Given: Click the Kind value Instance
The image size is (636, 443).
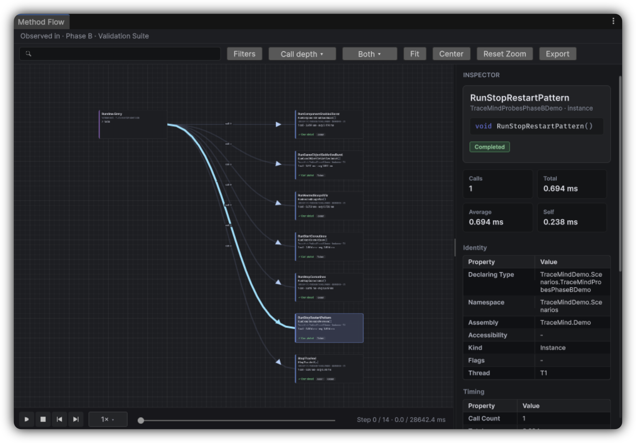Looking at the screenshot, I should pos(553,348).
